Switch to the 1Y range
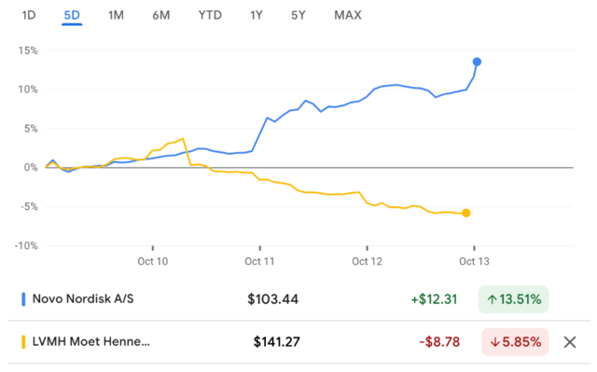The height and width of the screenshot is (372, 597). coord(257,15)
